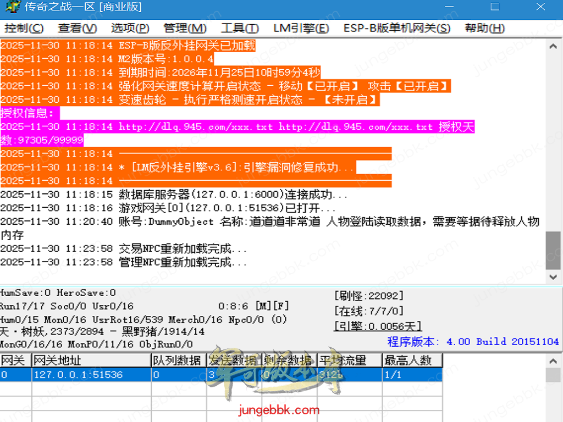Open the LM引擎(E) menu
Image resolution: width=563 pixels, height=422 pixels.
[x=301, y=29]
